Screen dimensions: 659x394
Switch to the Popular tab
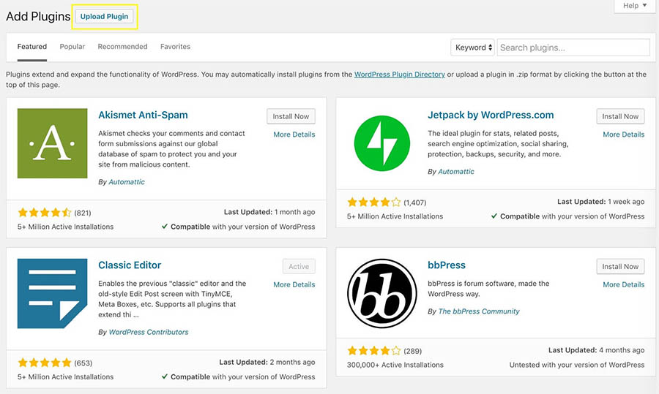click(x=72, y=47)
